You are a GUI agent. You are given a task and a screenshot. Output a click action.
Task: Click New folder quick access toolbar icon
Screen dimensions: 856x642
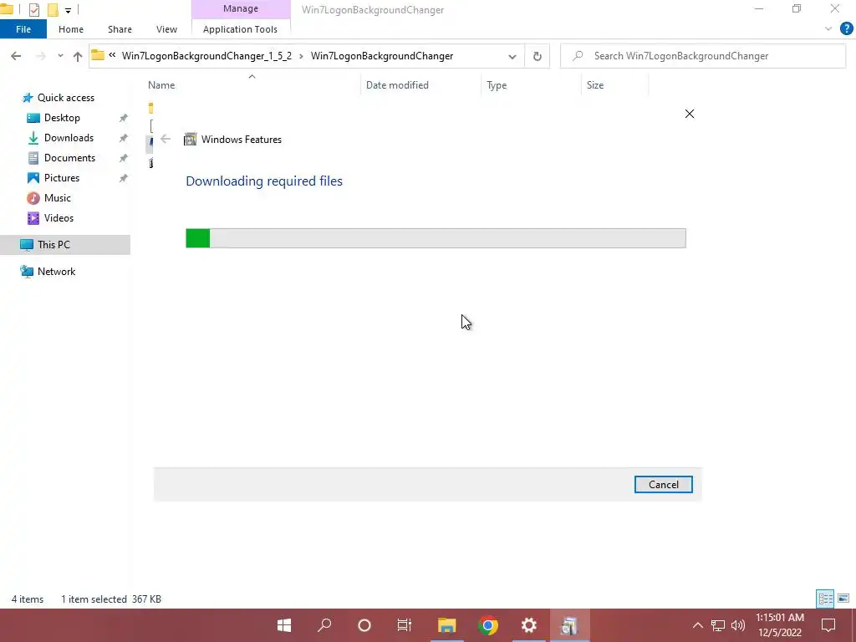coord(53,10)
